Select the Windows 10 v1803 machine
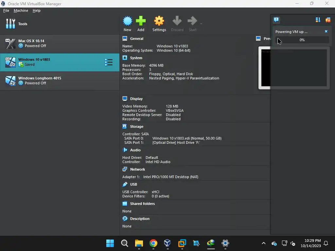This screenshot has width=335, height=251. pyautogui.click(x=60, y=62)
